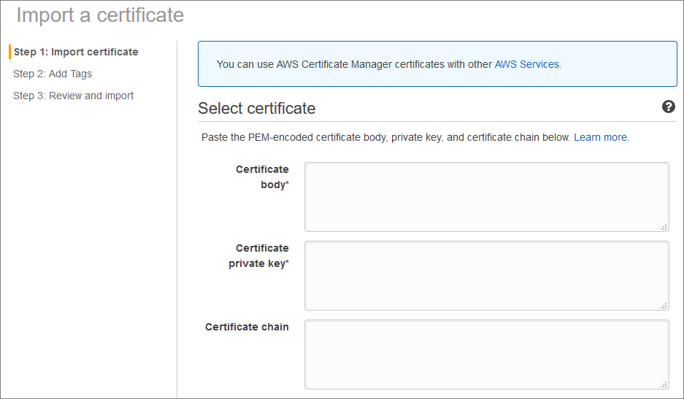The height and width of the screenshot is (399, 684).
Task: Click the Import a certificate page title
Action: 100,15
